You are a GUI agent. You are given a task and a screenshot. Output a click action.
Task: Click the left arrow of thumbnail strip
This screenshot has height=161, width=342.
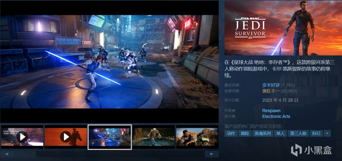pyautogui.click(x=7, y=154)
